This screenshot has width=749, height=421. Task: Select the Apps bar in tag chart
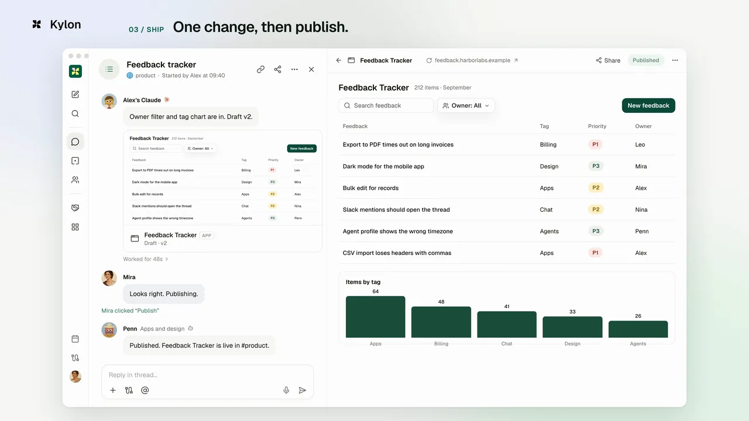pos(376,317)
